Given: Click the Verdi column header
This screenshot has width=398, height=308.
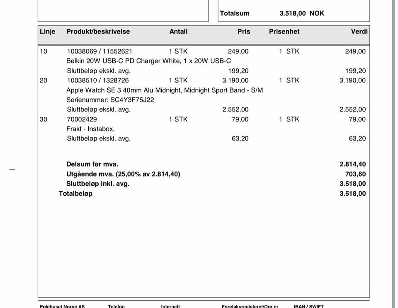Looking at the screenshot, I should coord(359,32).
